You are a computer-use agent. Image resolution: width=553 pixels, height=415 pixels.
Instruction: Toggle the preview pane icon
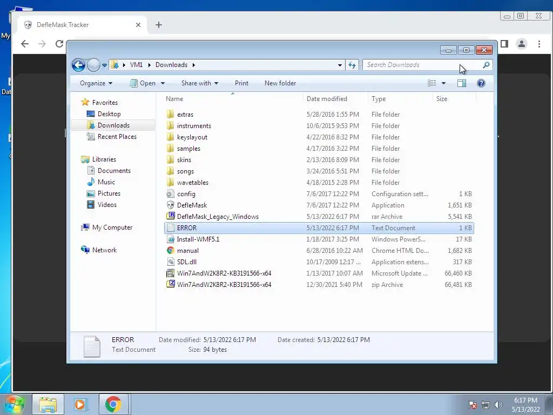click(x=462, y=83)
